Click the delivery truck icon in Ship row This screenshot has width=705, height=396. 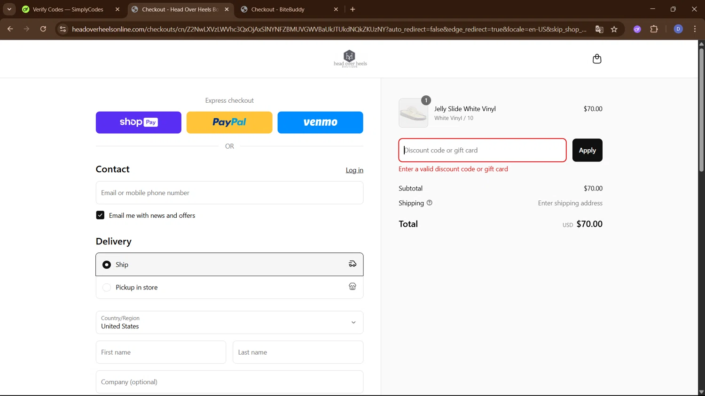coord(352,264)
